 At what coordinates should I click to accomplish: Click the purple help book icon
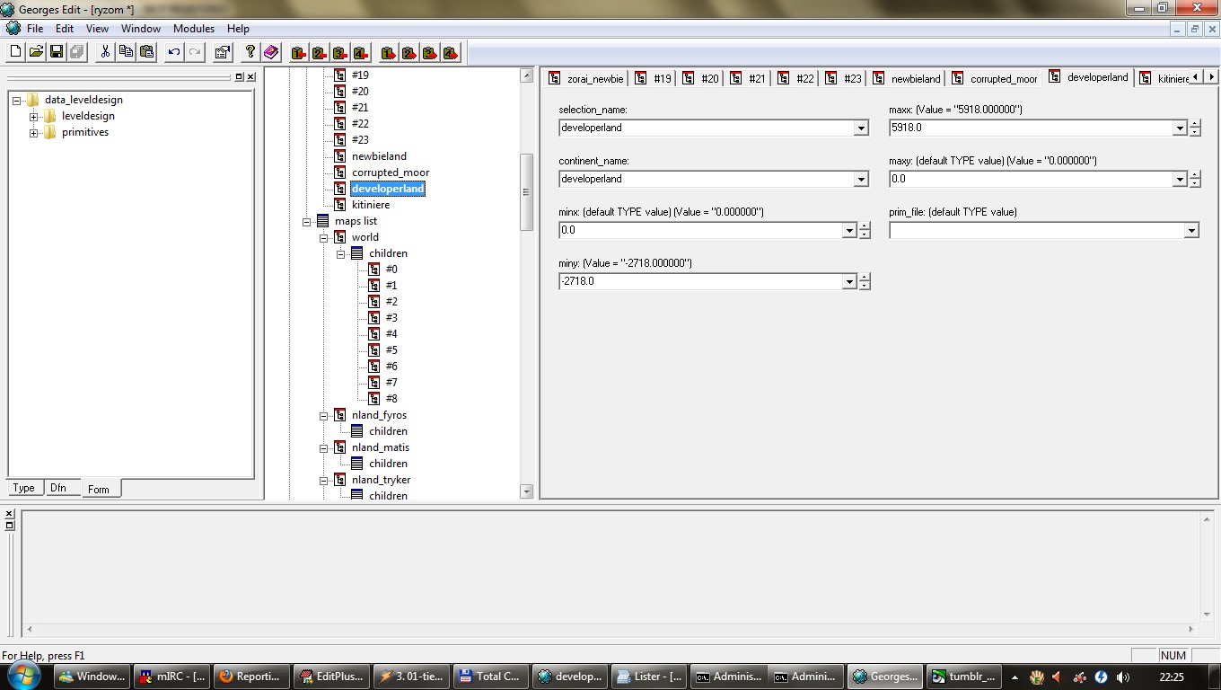coord(271,52)
